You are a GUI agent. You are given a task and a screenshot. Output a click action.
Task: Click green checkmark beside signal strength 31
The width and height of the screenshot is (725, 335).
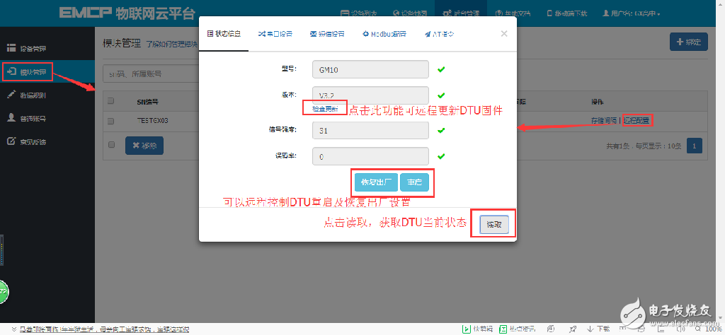pyautogui.click(x=441, y=131)
